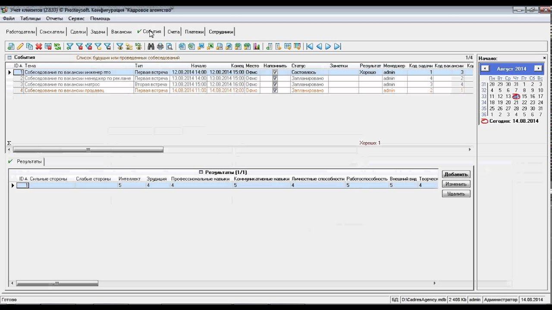This screenshot has height=310, width=552.
Task: Click the Статус column header
Action: pos(298,65)
